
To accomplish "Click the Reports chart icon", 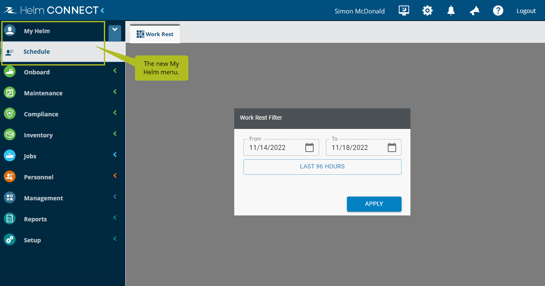I will pyautogui.click(x=10, y=219).
